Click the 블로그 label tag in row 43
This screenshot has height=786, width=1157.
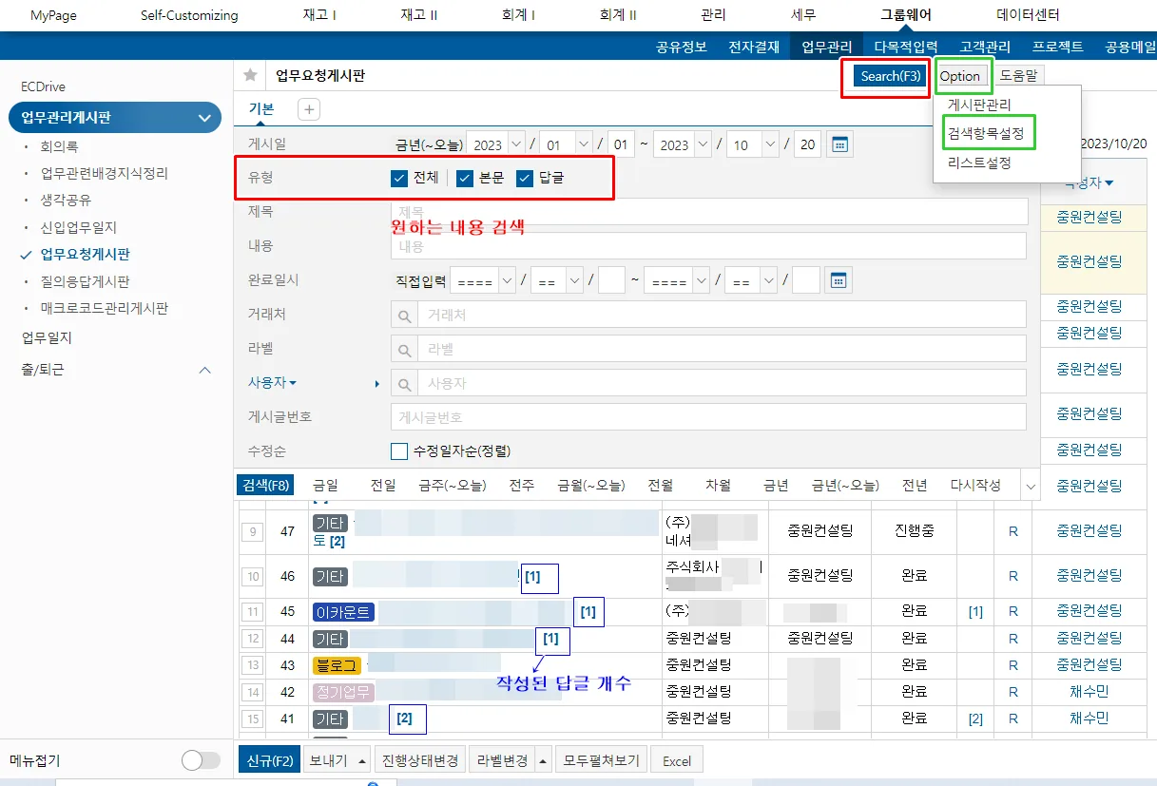[x=336, y=665]
